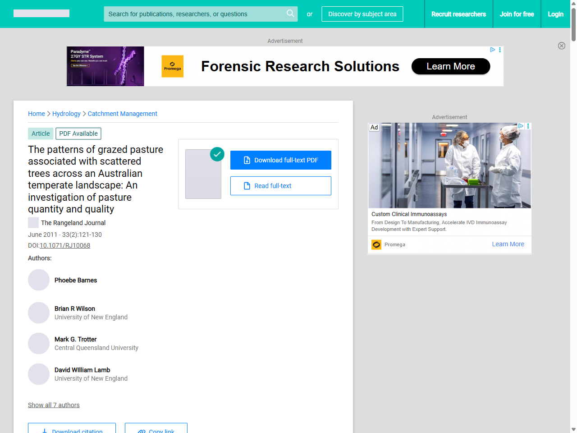Click the site logo in the header

pos(41,14)
